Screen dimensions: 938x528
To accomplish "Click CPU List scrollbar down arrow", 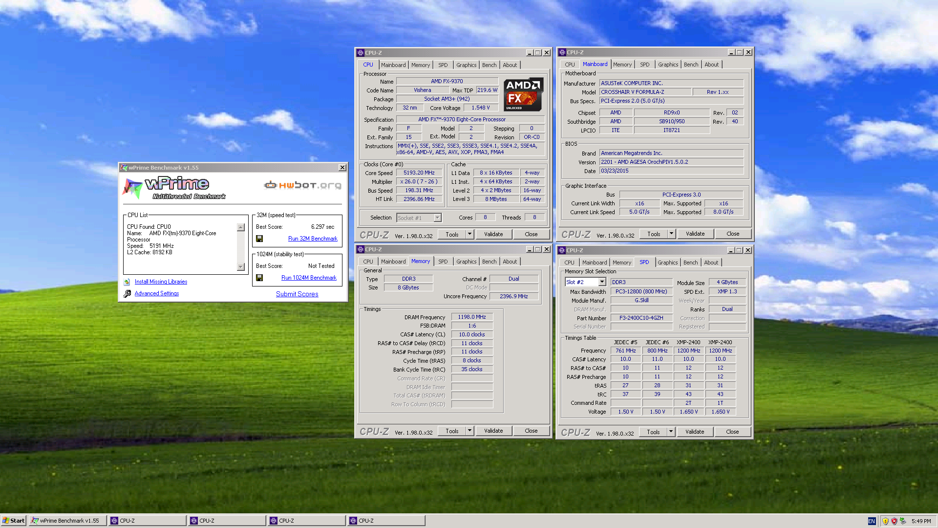I will coord(240,267).
